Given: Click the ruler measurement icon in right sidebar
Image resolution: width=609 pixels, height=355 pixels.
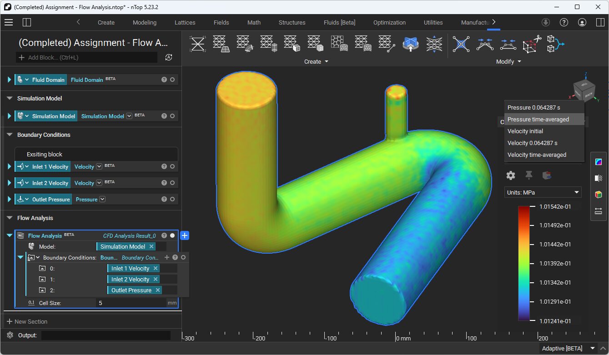Looking at the screenshot, I should tap(599, 210).
